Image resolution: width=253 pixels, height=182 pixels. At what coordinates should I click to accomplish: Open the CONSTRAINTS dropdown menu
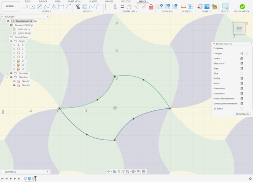click(x=129, y=11)
